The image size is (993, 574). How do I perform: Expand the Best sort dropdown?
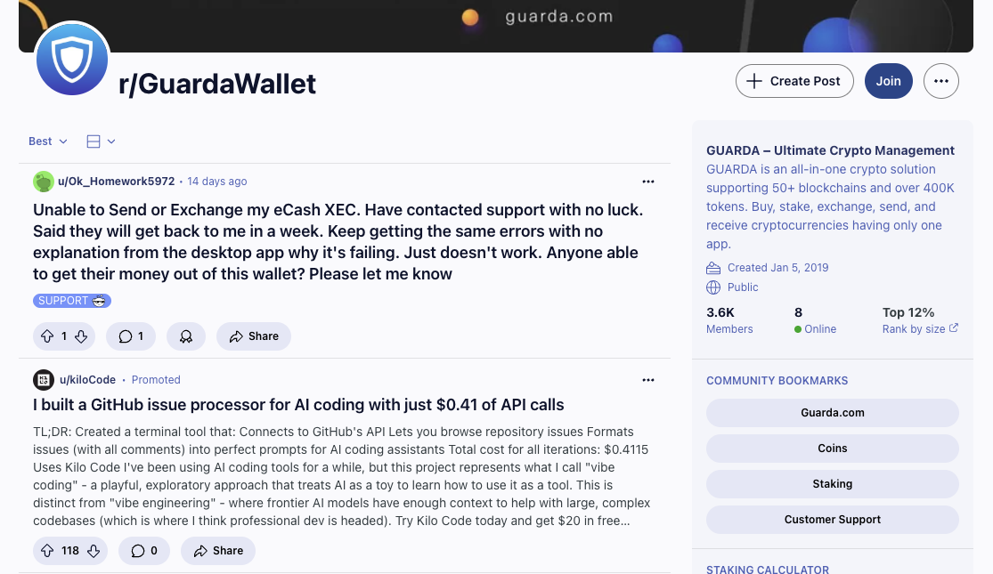point(48,141)
